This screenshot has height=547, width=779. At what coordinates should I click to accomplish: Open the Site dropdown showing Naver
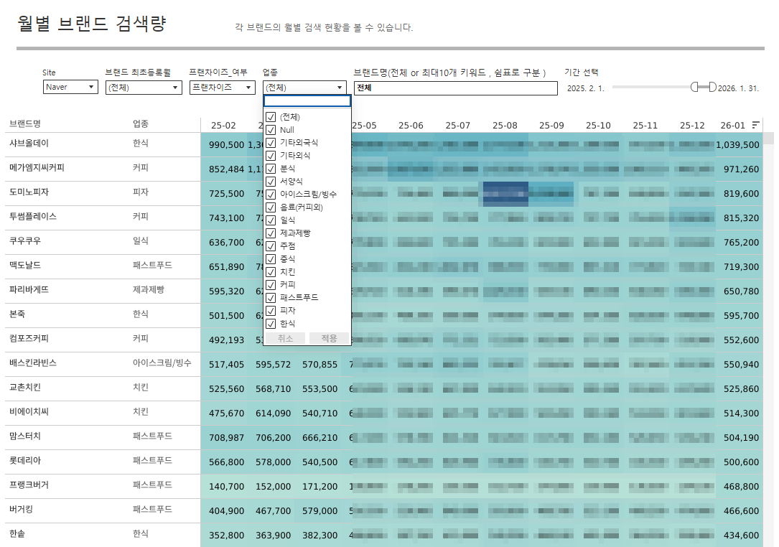pyautogui.click(x=70, y=88)
